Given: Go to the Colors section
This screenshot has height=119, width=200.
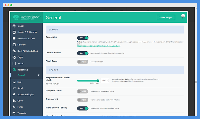Looking at the screenshot, I should 26,101.
